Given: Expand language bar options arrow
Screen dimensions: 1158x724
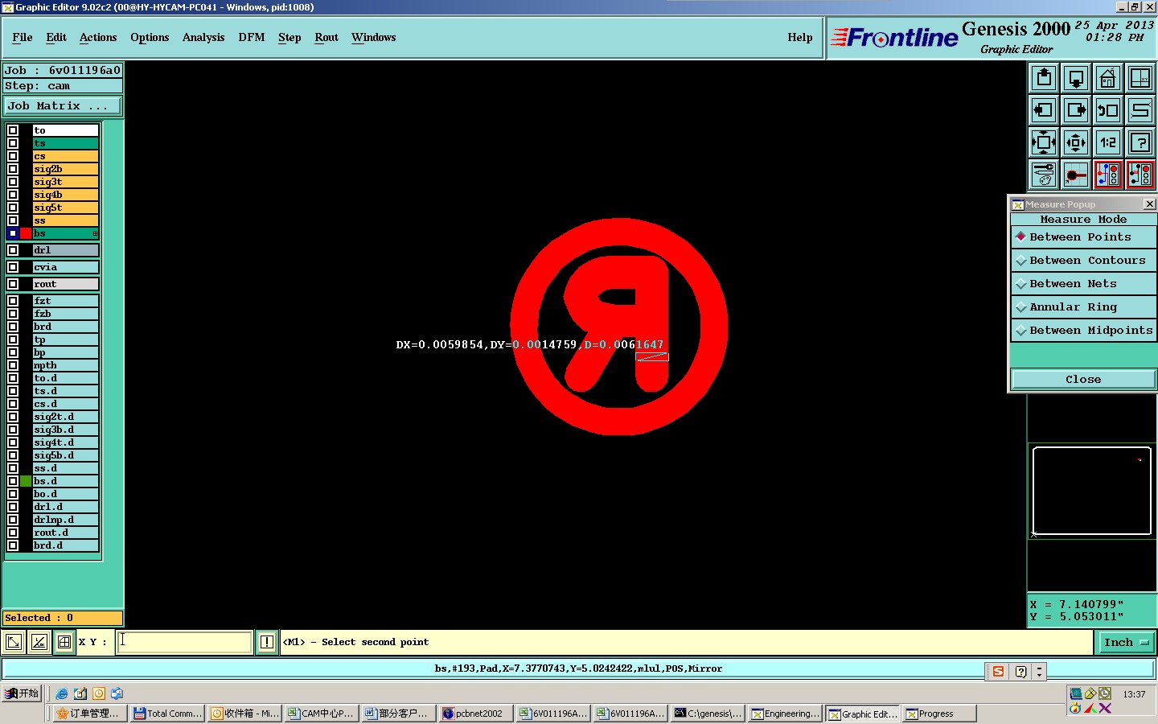Looking at the screenshot, I should (1039, 672).
